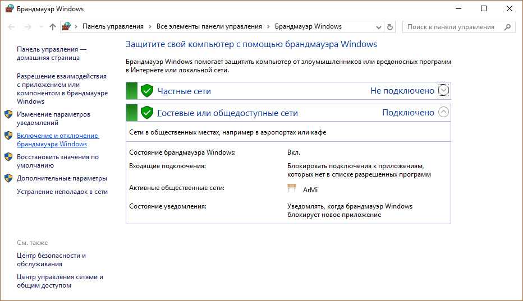Open address bar history dropdown
The height and width of the screenshot is (301, 523).
point(379,27)
